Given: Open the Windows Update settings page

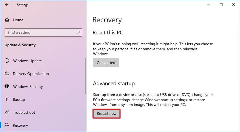Looking at the screenshot, I should point(27,61).
